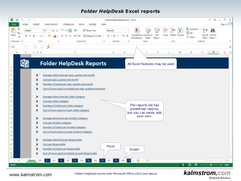The height and width of the screenshot is (181, 241).
Task: Open Average ticket time per Caller Category link
Action: point(64,97)
